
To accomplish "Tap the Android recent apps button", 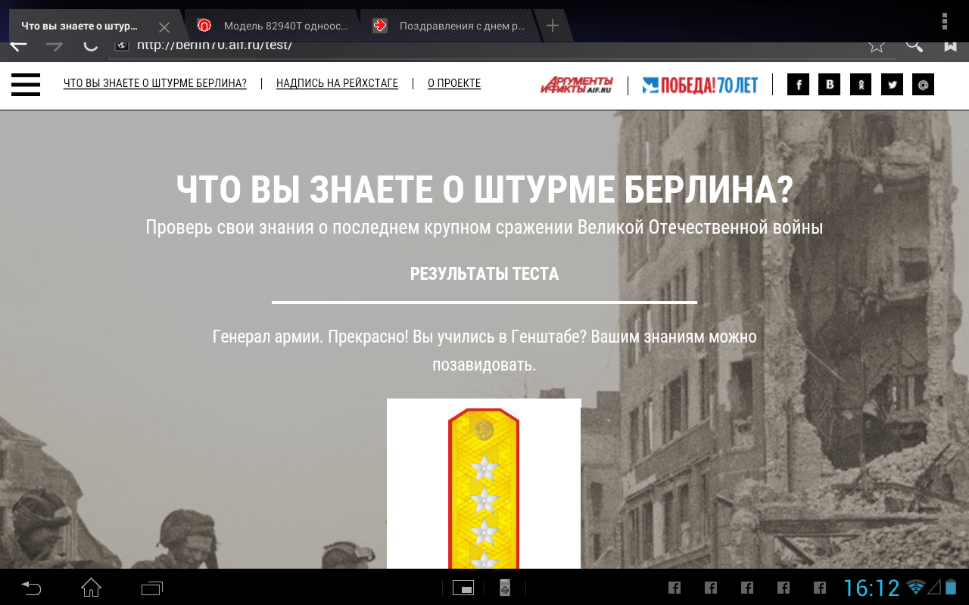I will [152, 587].
